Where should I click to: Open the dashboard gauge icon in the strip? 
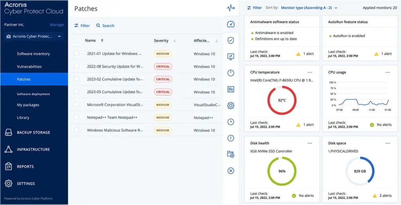click(x=231, y=24)
